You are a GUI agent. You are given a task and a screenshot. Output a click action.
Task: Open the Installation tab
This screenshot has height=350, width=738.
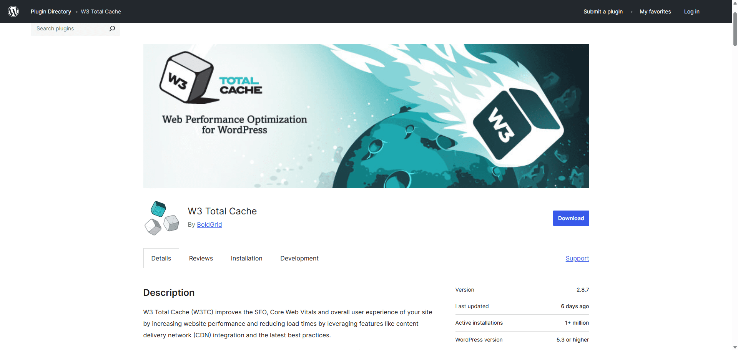point(246,258)
